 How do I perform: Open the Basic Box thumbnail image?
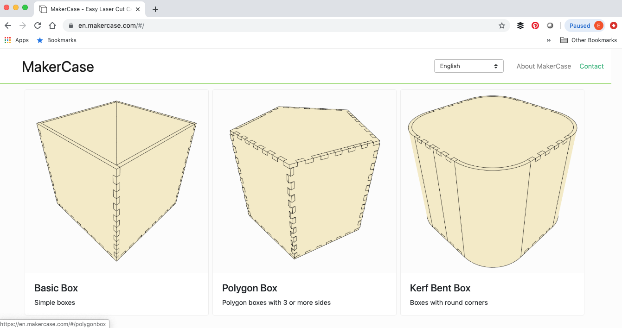[116, 181]
